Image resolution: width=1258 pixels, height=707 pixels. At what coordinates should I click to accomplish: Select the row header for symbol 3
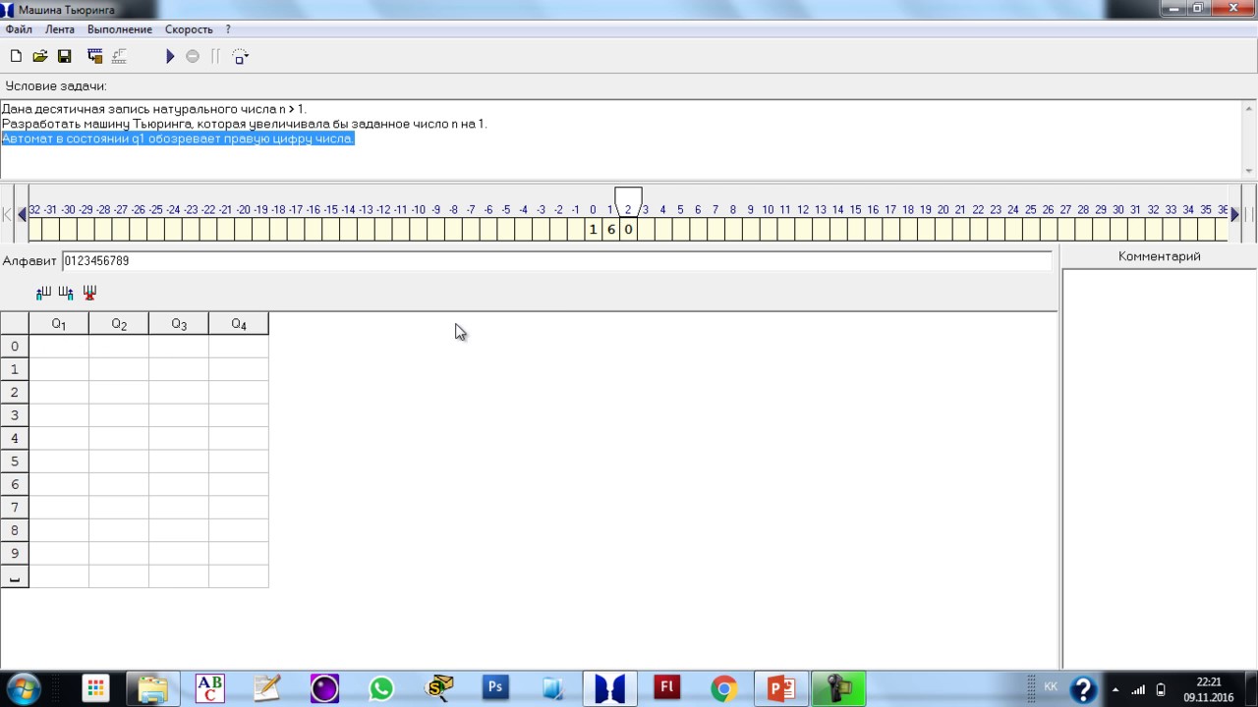[15, 415]
